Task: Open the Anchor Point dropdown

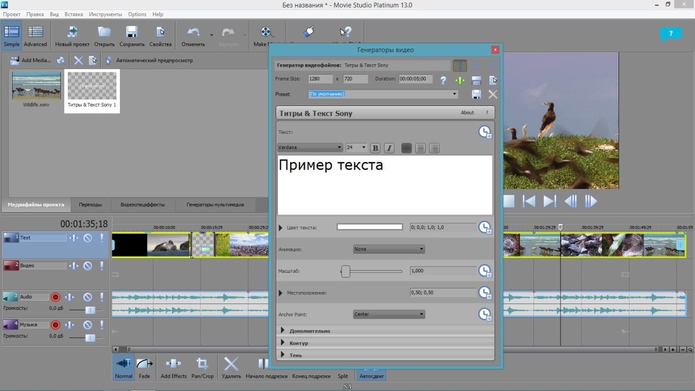Action: tap(389, 315)
